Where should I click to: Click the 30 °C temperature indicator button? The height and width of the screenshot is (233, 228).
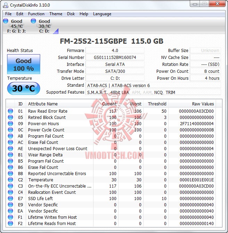click(24, 88)
